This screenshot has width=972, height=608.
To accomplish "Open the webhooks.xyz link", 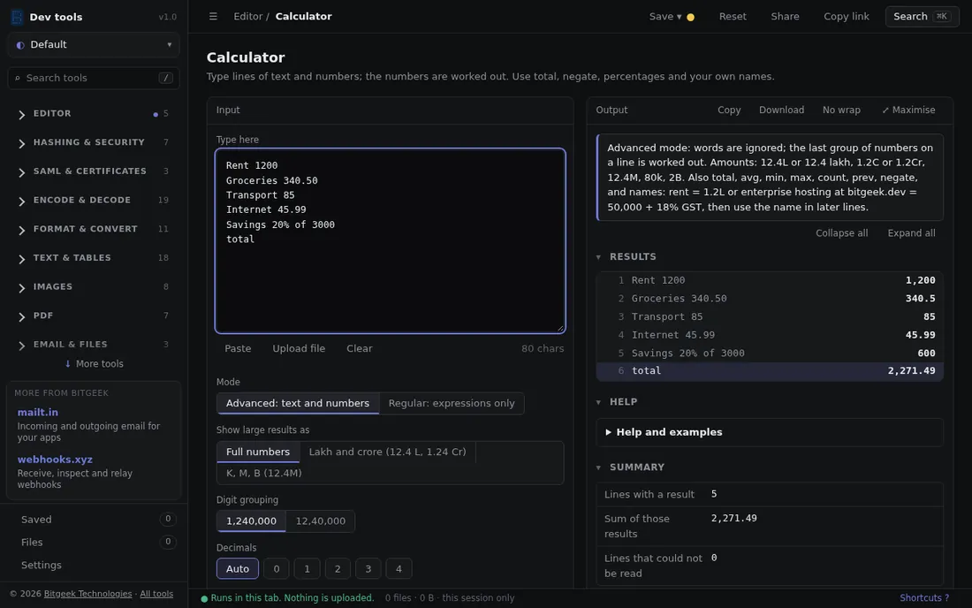I will pos(55,460).
